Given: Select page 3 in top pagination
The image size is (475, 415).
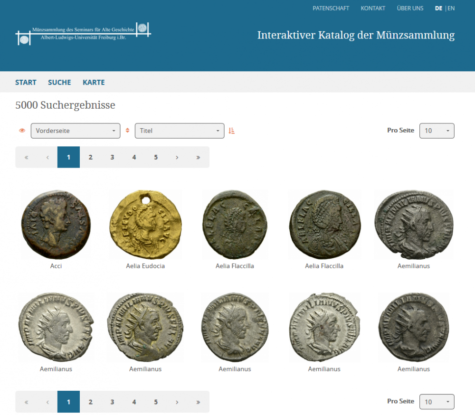Looking at the screenshot, I should point(112,157).
